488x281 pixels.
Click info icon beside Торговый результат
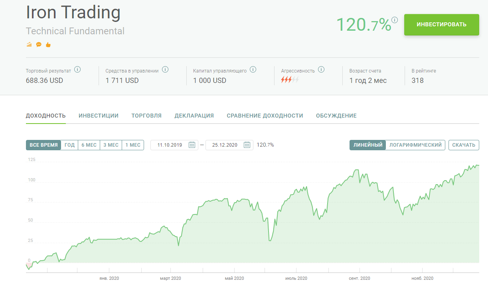click(x=77, y=69)
